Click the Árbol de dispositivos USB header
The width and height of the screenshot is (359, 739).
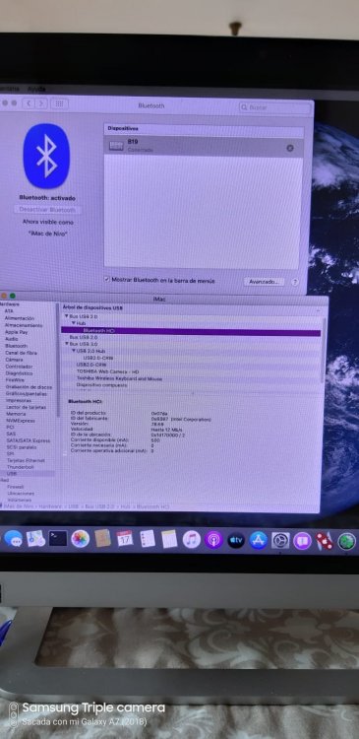point(92,307)
